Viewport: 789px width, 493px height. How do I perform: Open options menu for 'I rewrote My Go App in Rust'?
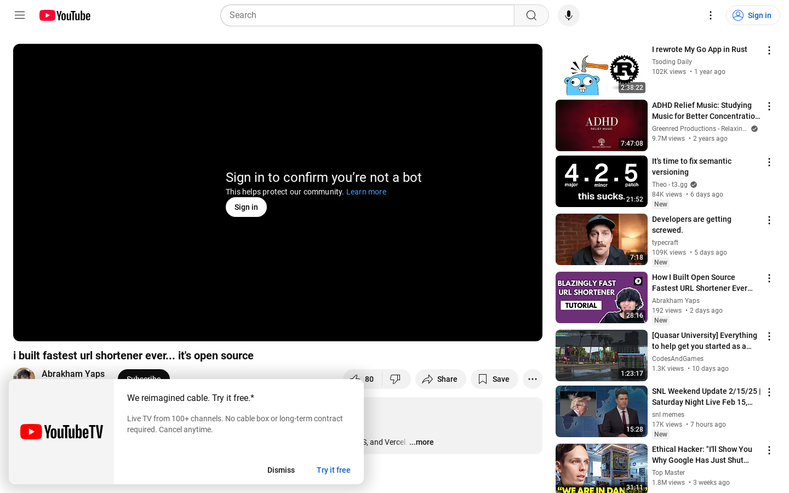(x=769, y=50)
